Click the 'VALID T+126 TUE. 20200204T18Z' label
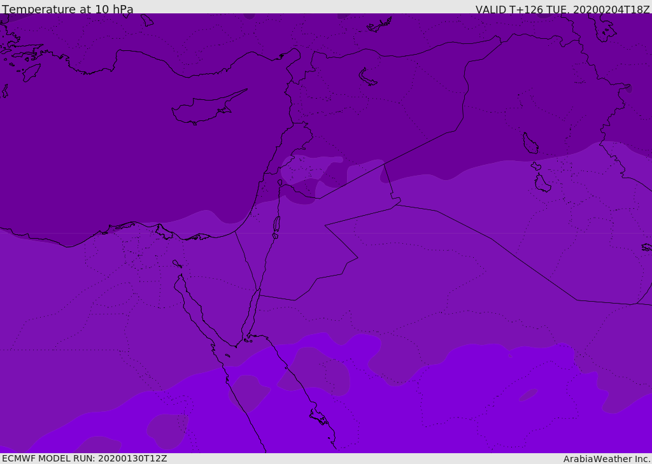This screenshot has height=464, width=652. coord(563,10)
